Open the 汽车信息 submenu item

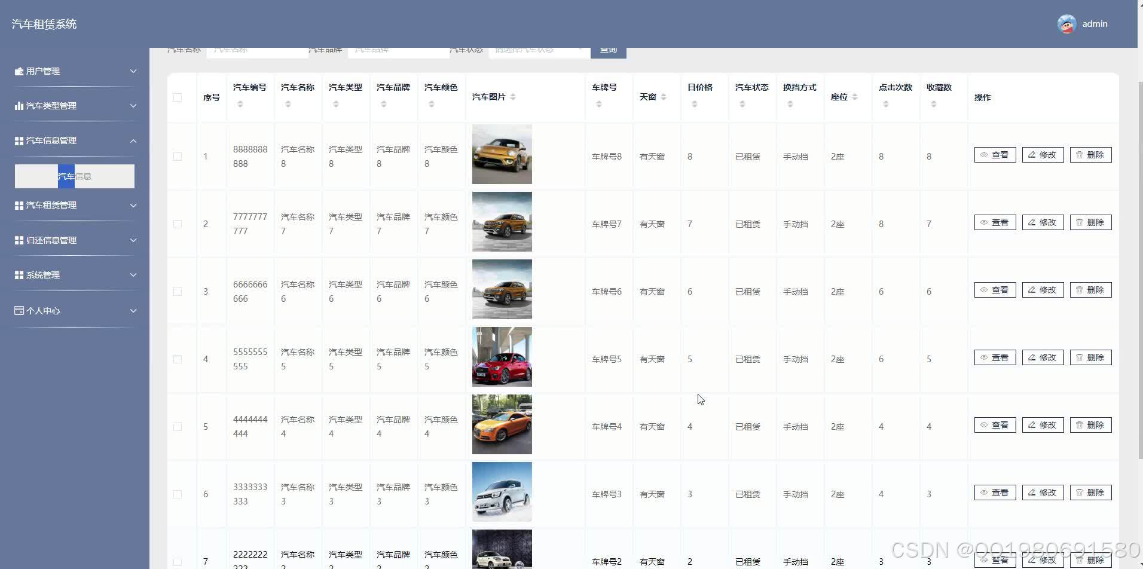[75, 176]
